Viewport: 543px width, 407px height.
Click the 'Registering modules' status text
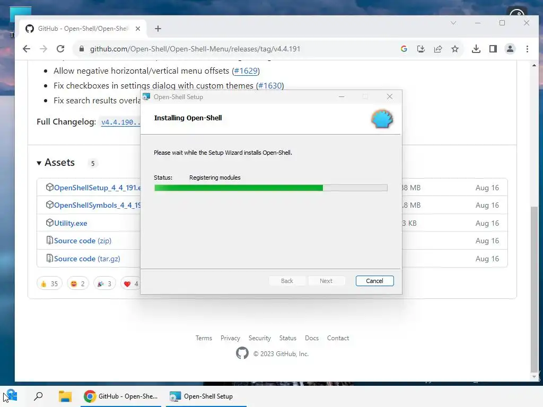point(215,178)
